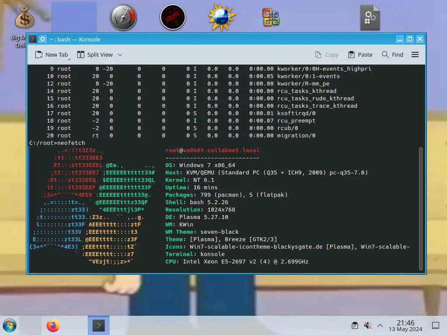447x335 pixels.
Task: Click the Konsole terminal icon in title bar
Action: 33,39
